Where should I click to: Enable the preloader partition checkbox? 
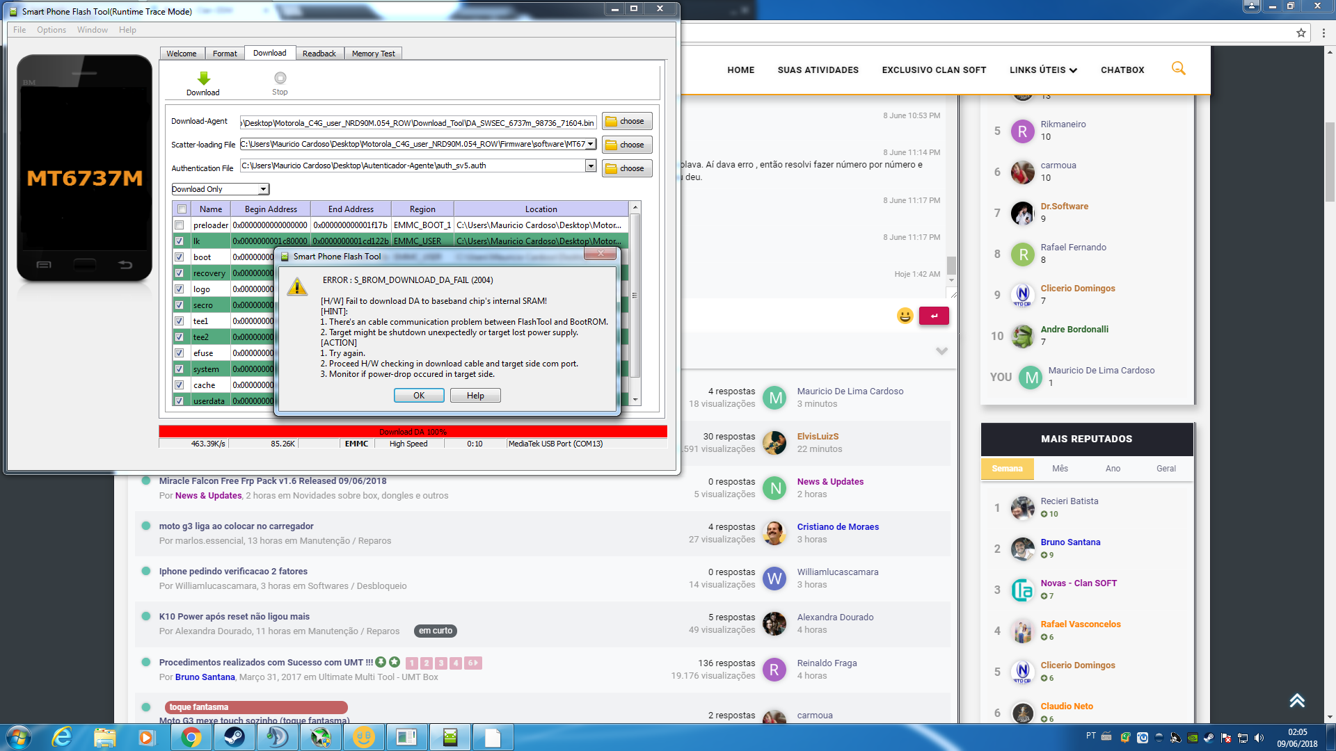point(180,225)
